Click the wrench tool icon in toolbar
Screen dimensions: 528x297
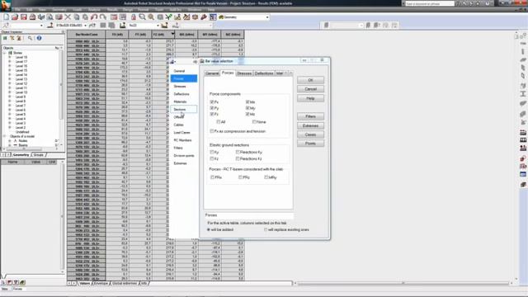pos(204,16)
